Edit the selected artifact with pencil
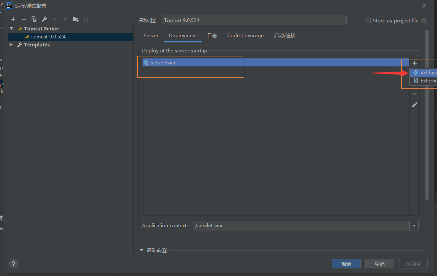The width and height of the screenshot is (437, 276). point(415,105)
